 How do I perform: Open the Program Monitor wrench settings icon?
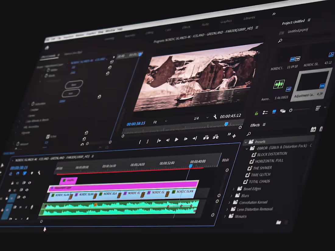(x=215, y=116)
